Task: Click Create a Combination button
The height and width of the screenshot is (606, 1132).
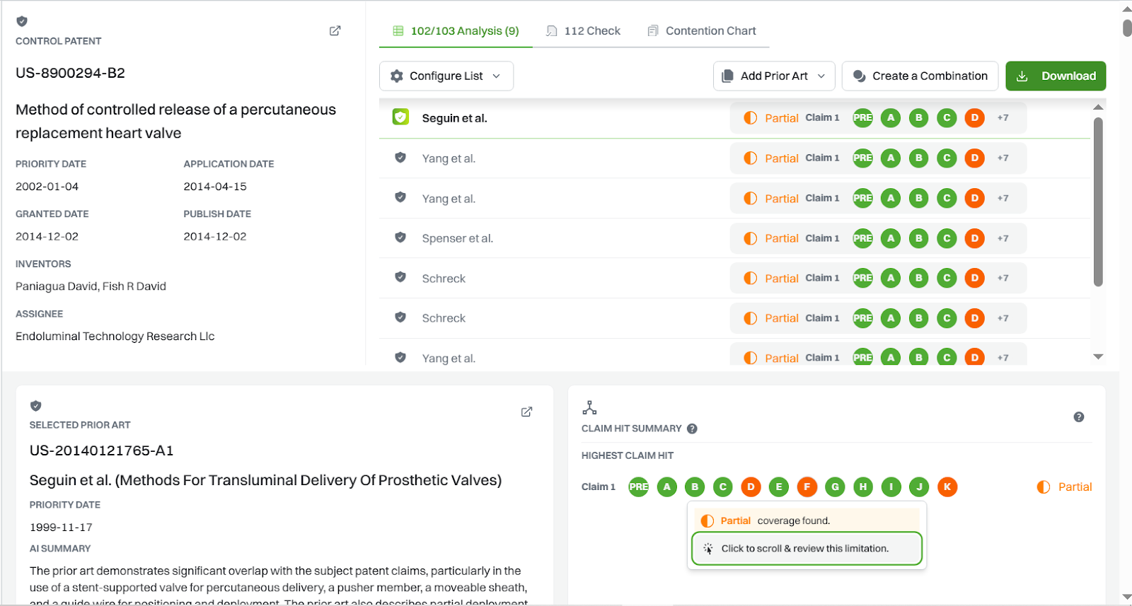Action: click(920, 76)
